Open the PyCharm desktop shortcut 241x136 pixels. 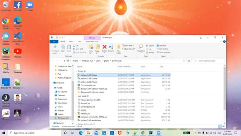coord(6,54)
